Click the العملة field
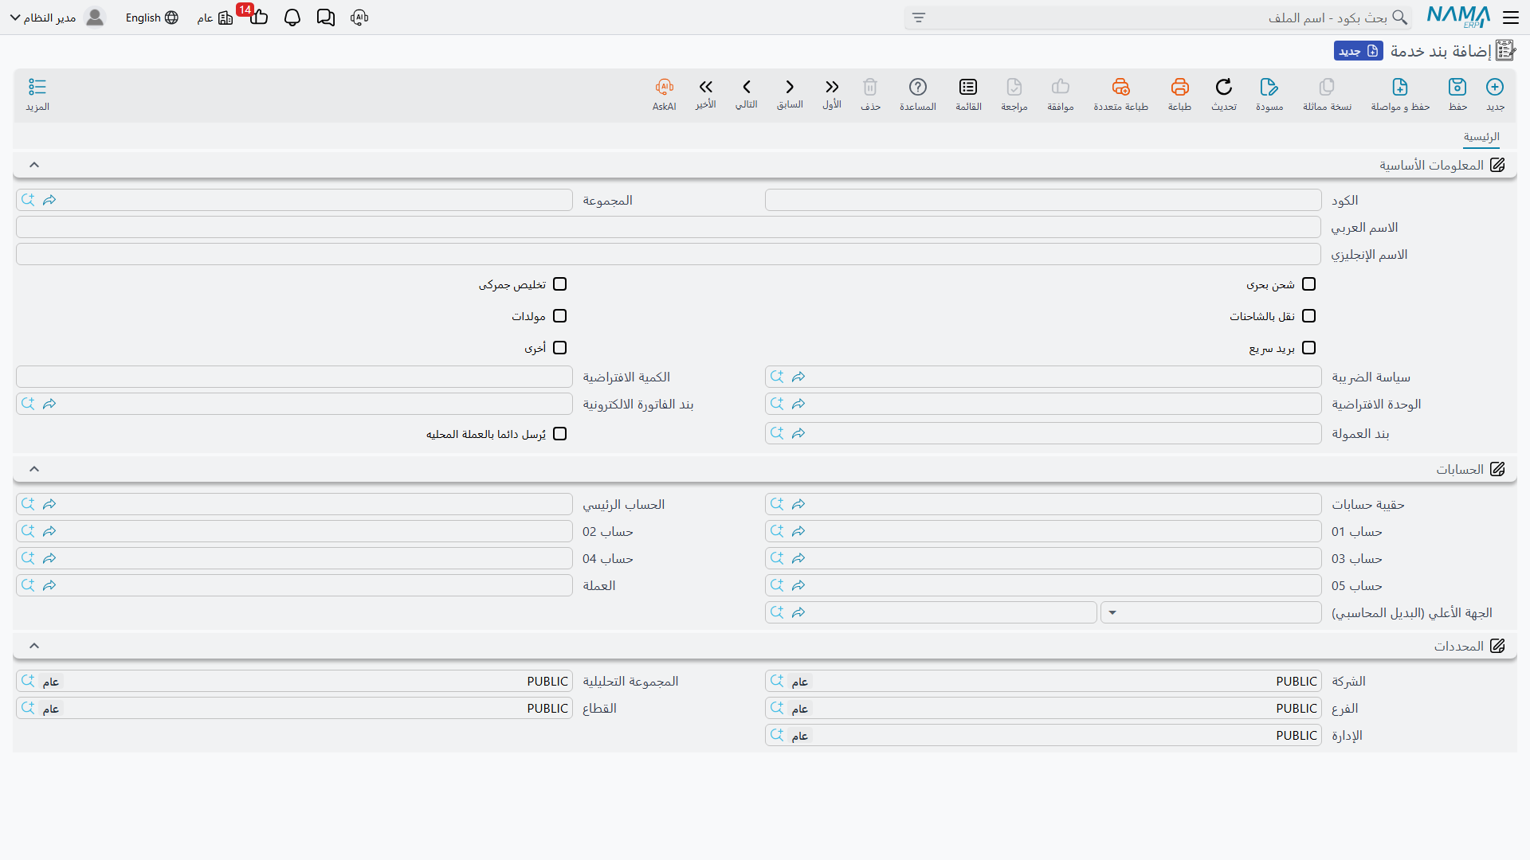 (294, 585)
